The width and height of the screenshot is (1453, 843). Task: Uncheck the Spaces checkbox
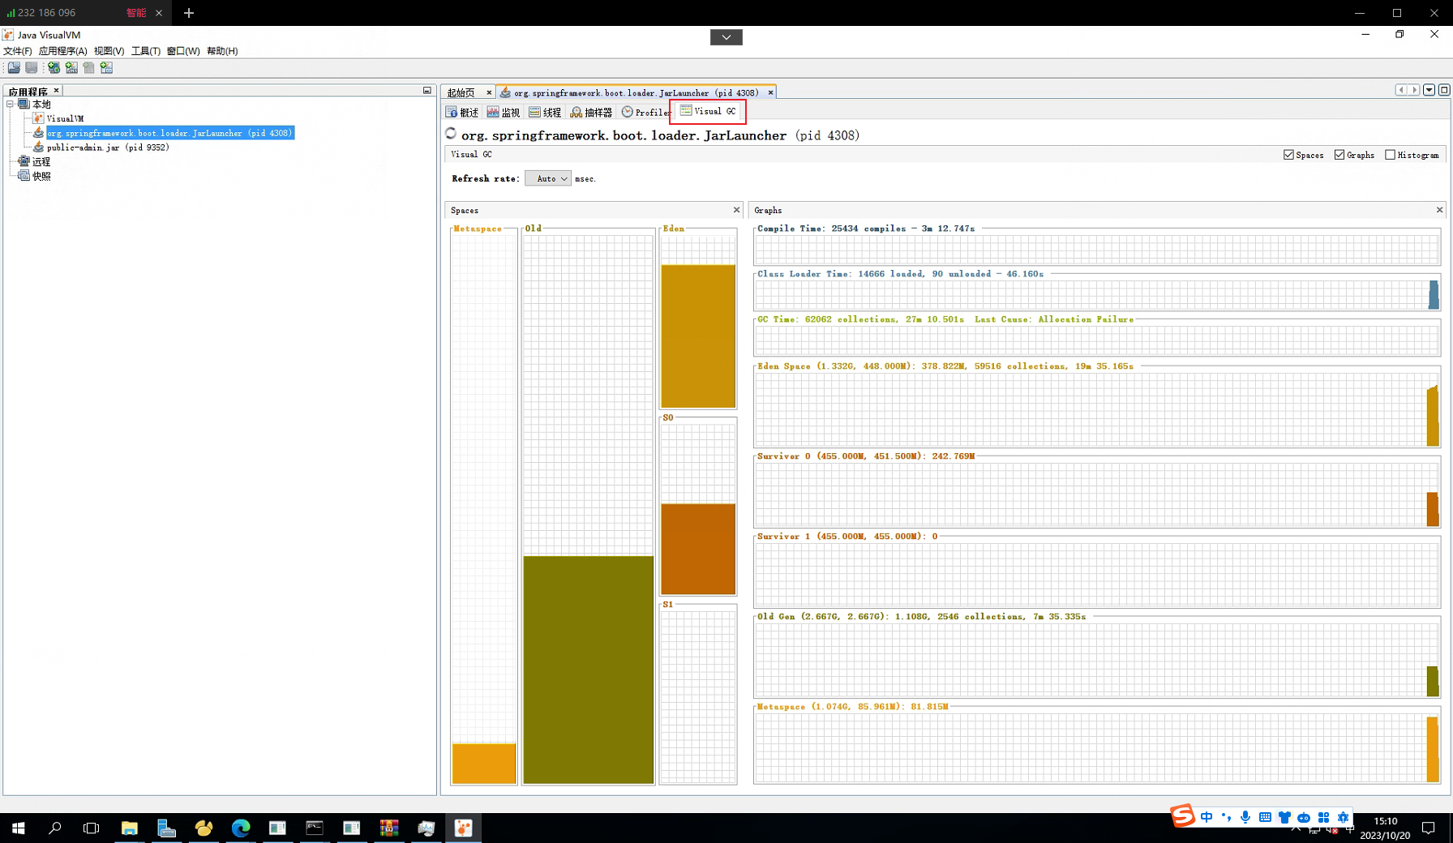pos(1288,155)
